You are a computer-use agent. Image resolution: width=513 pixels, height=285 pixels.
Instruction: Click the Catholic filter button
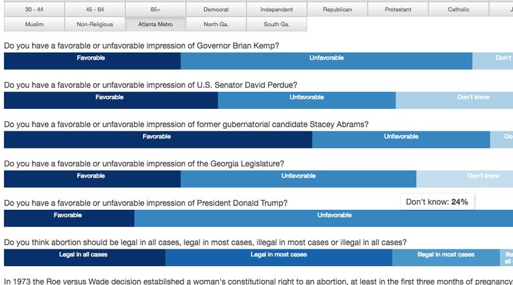tap(458, 10)
